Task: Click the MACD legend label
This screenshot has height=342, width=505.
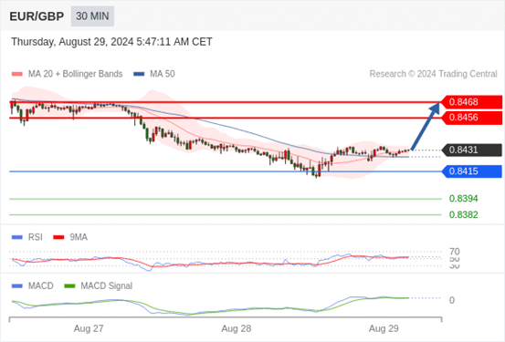Action: (x=41, y=285)
